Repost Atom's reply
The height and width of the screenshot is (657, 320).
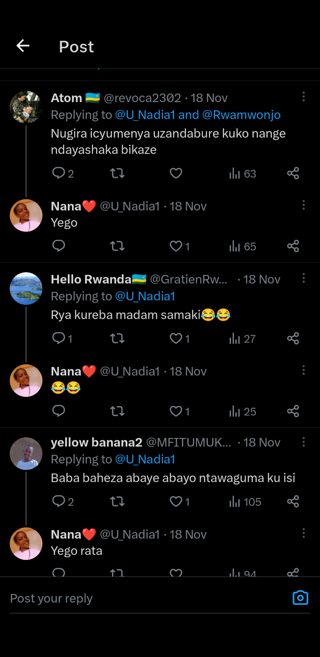[x=117, y=173]
